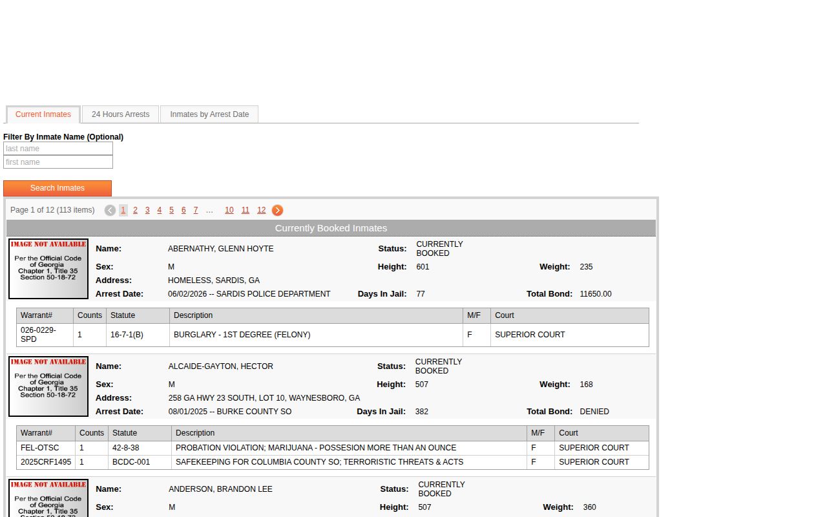Select the name ANDERSON, BRANDON LEE
The width and height of the screenshot is (827, 517).
pos(220,489)
